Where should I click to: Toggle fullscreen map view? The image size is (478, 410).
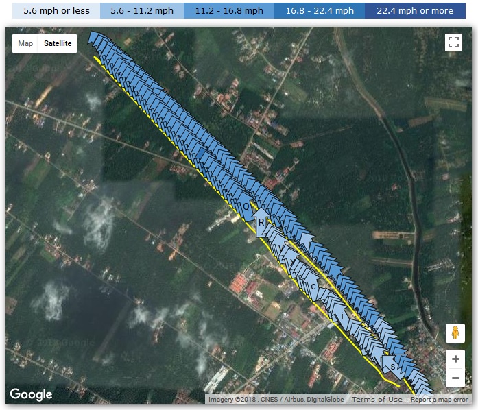(453, 43)
